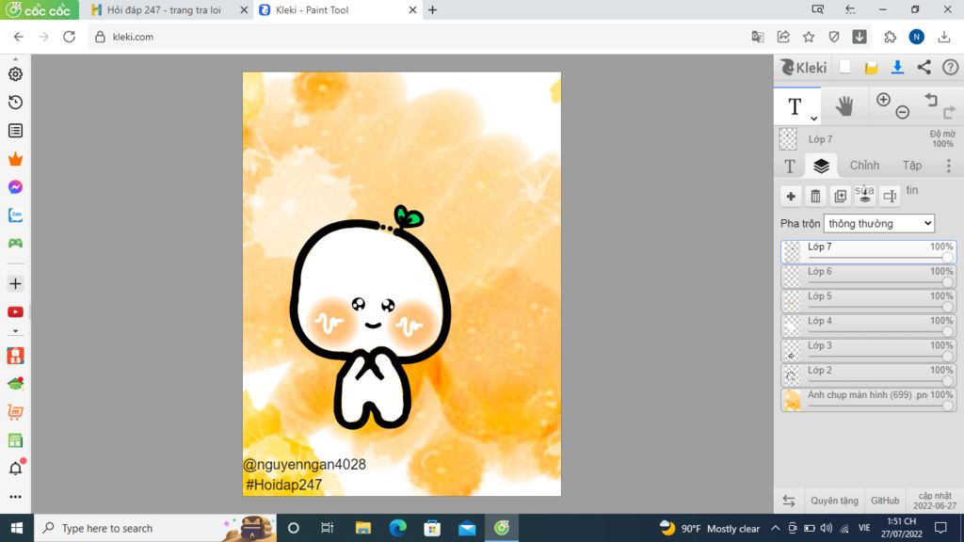Select layer Lớp 7
Image resolution: width=964 pixels, height=542 pixels.
[869, 252]
